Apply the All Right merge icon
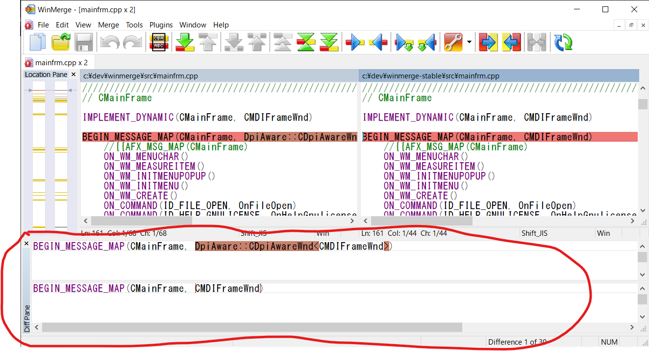Viewport: 649px width, 351px height. click(488, 42)
